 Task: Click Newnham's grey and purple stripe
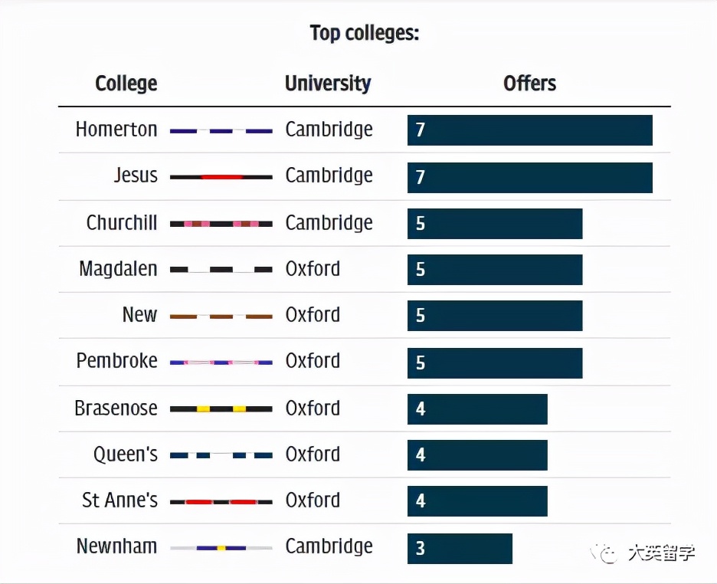pyautogui.click(x=221, y=548)
